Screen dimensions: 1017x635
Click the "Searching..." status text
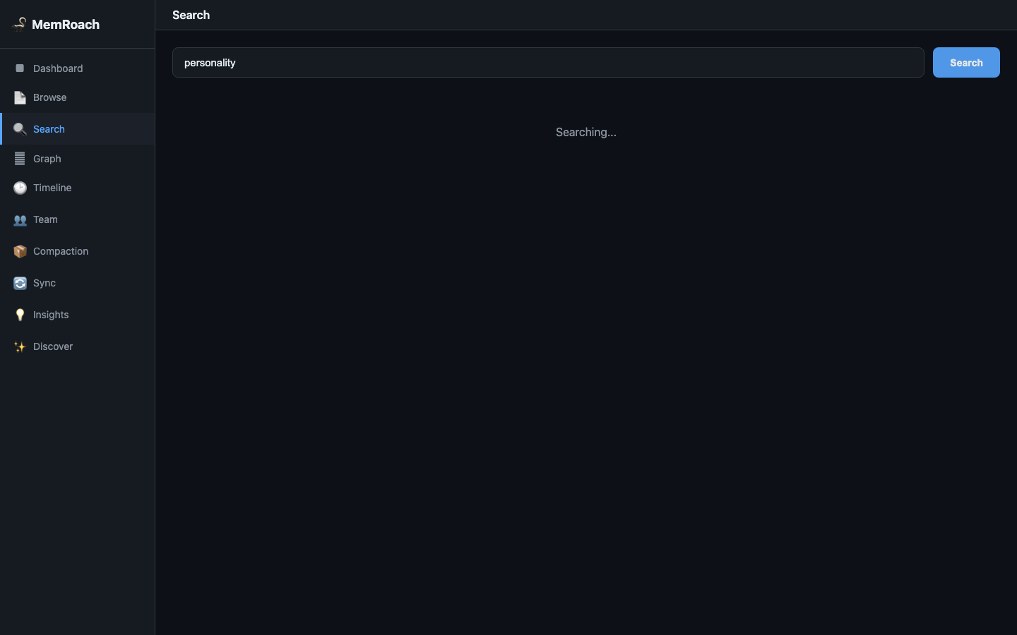[x=586, y=132]
